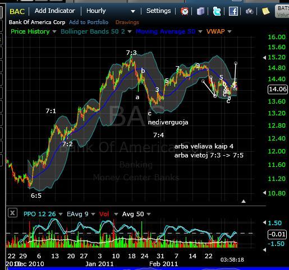The height and width of the screenshot is (270, 289).
Task: Click arrow marker beside 15.20 price
Action: point(264,58)
